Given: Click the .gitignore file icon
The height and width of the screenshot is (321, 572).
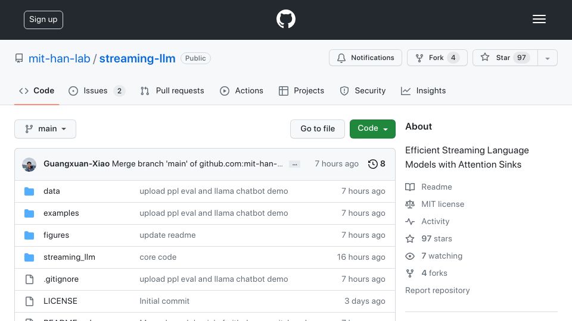Looking at the screenshot, I should [29, 279].
